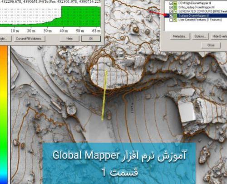Screen dimensions: 227x184
Task: Close the Overlay Control Center dialog
Action: 211,45
